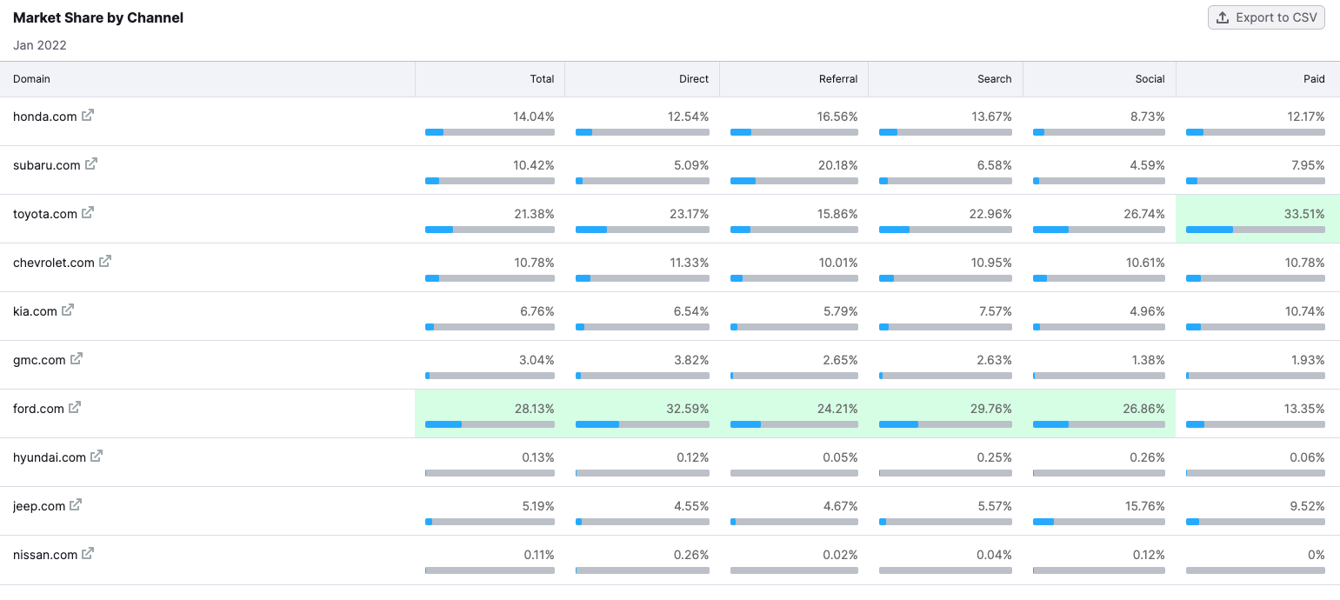
Task: Select the hyundai.com domain link
Action: pyautogui.click(x=48, y=456)
